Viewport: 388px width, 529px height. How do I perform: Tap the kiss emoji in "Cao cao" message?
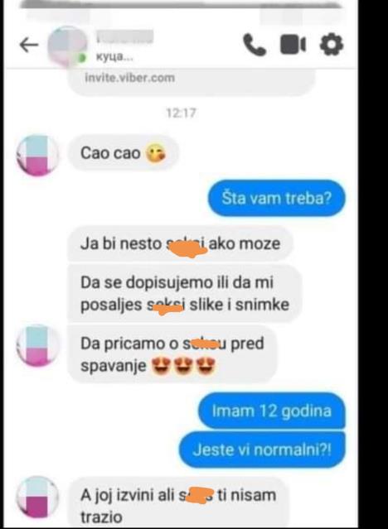(156, 153)
